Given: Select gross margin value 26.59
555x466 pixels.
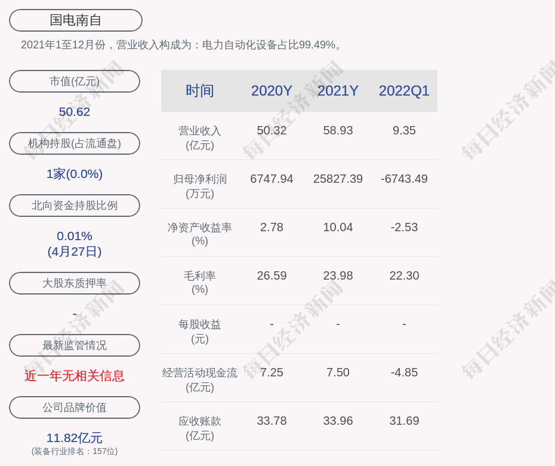Looking at the screenshot, I should tap(272, 275).
